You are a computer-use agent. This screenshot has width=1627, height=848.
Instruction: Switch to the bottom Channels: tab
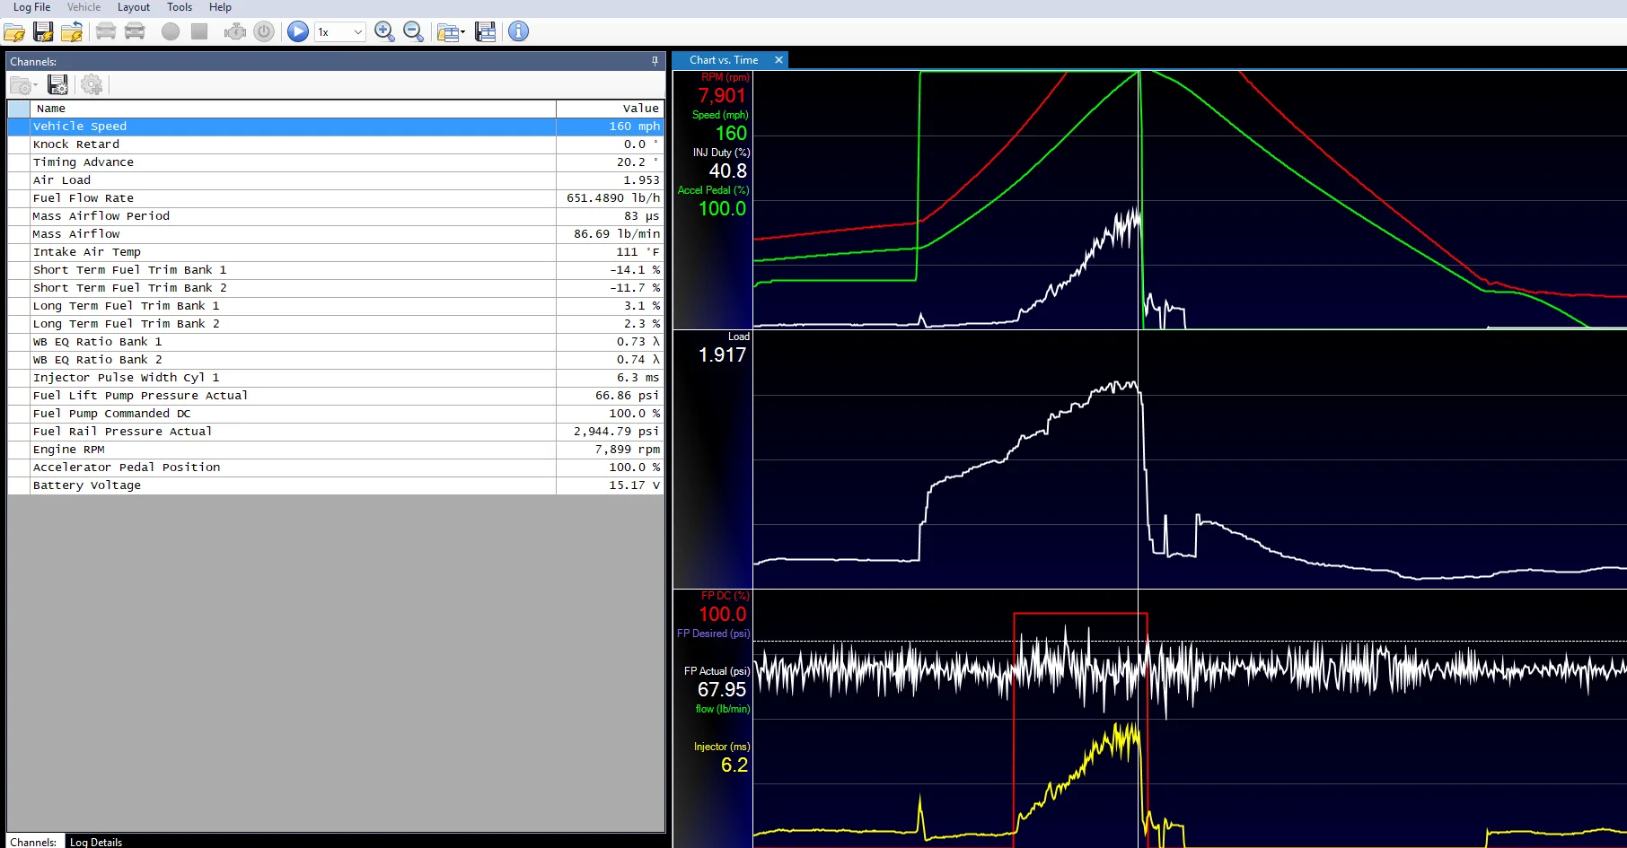click(x=33, y=842)
